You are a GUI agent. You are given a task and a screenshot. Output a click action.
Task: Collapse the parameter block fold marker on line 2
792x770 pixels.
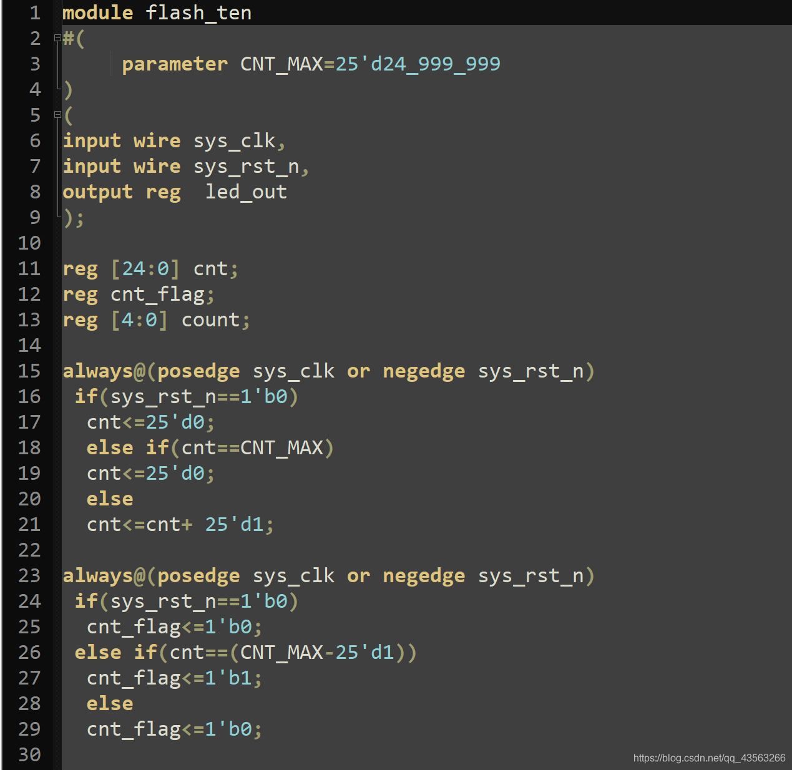tap(57, 38)
